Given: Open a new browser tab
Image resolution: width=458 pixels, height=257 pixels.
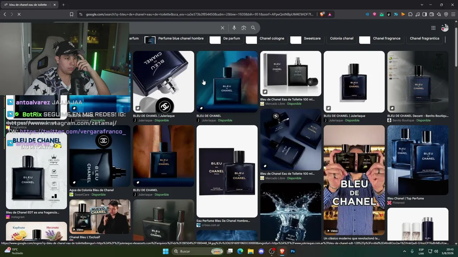Looking at the screenshot, I should [x=63, y=5].
